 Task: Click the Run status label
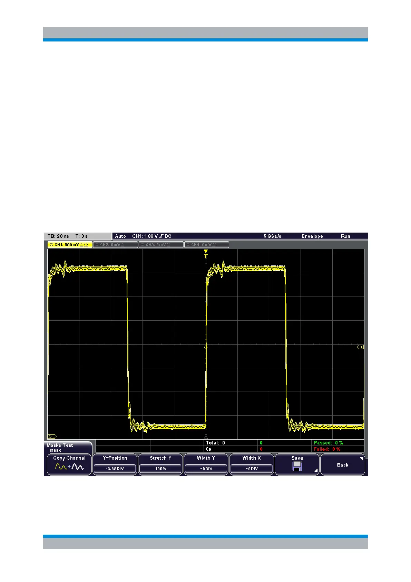tap(345, 236)
